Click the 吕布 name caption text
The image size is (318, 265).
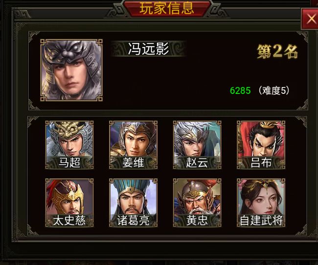click(x=261, y=163)
